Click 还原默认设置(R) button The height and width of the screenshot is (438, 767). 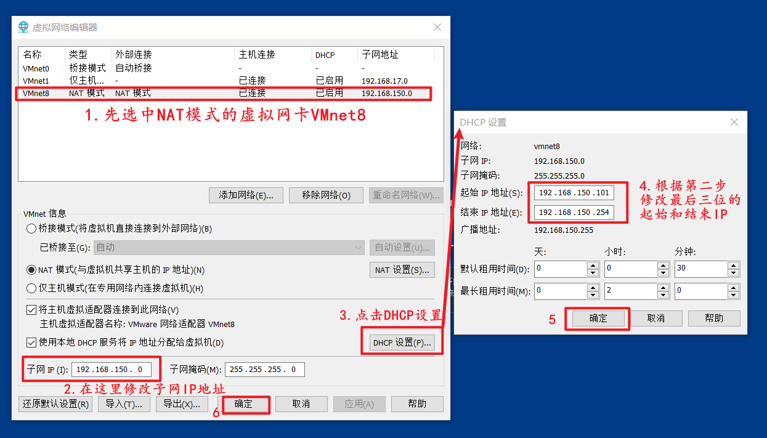tap(55, 404)
